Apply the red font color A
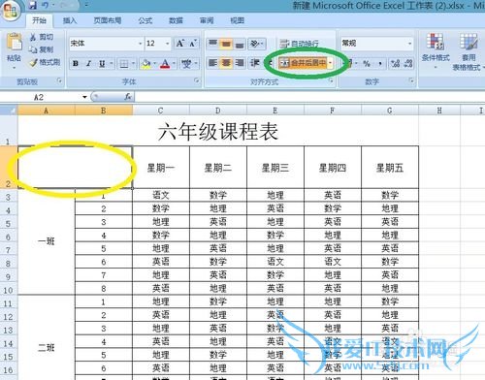 [165, 64]
